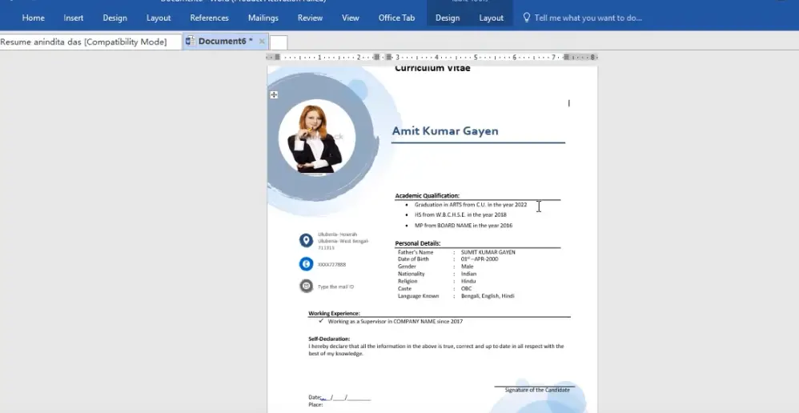Click the Graduation in ARTS from C.U. line
Image resolution: width=799 pixels, height=413 pixels.
[x=470, y=205]
